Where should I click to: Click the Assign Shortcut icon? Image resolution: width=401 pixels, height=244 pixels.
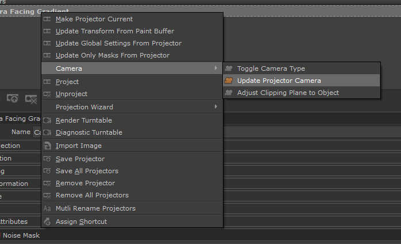pyautogui.click(x=48, y=222)
